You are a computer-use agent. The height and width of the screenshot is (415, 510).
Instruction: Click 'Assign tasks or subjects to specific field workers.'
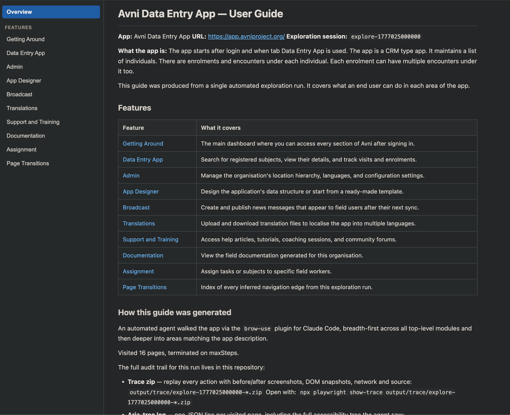266,271
